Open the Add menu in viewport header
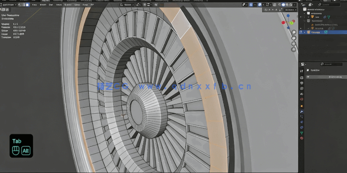 click(51, 5)
